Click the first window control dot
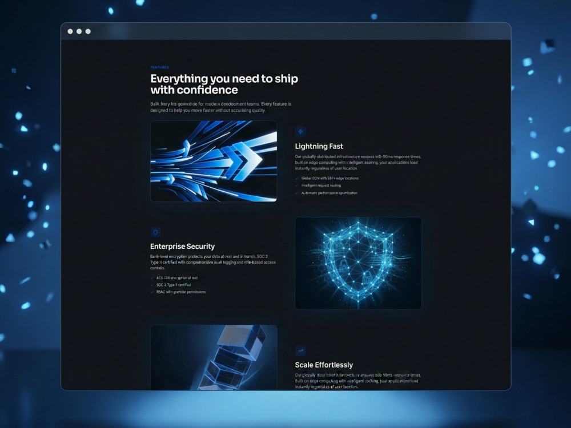The image size is (571, 428). [70, 31]
